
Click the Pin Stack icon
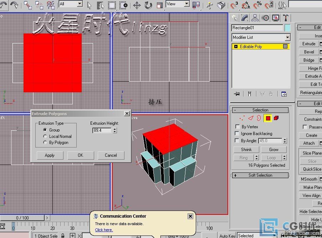[237, 94]
